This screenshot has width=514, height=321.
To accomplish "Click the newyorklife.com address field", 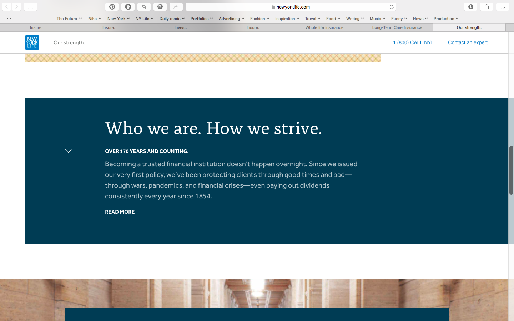I will coord(291,7).
